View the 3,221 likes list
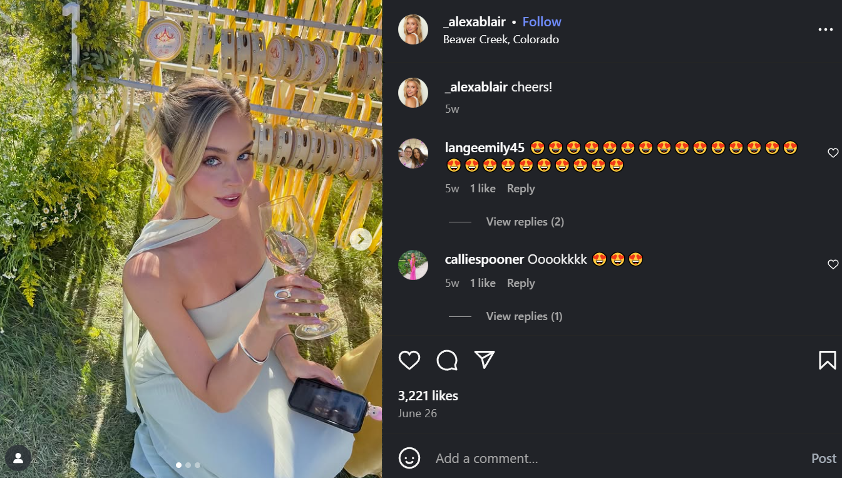The height and width of the screenshot is (478, 842). click(428, 396)
